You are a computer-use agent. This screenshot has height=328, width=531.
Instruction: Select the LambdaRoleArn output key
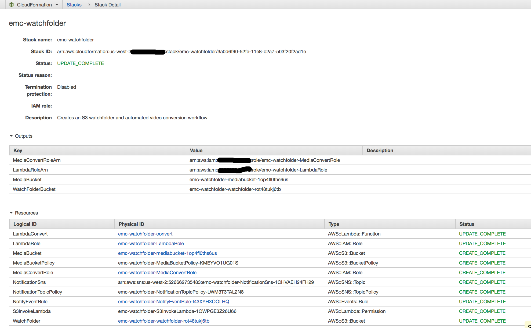(x=30, y=170)
